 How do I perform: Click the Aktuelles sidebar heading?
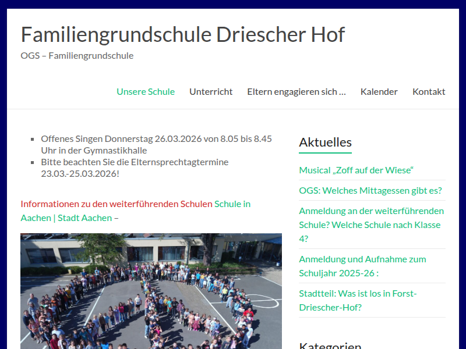click(325, 142)
